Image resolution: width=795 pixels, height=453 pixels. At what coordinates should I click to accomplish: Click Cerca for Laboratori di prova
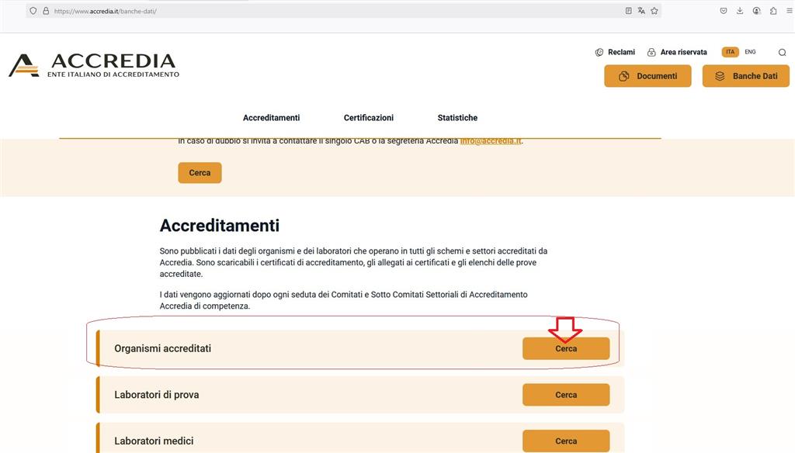coord(566,395)
